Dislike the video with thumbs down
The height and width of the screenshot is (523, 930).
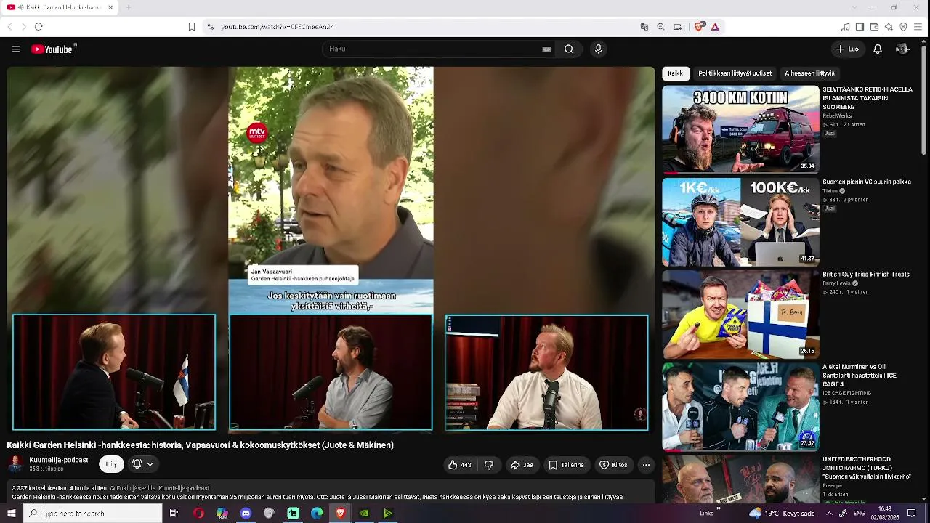tap(489, 465)
